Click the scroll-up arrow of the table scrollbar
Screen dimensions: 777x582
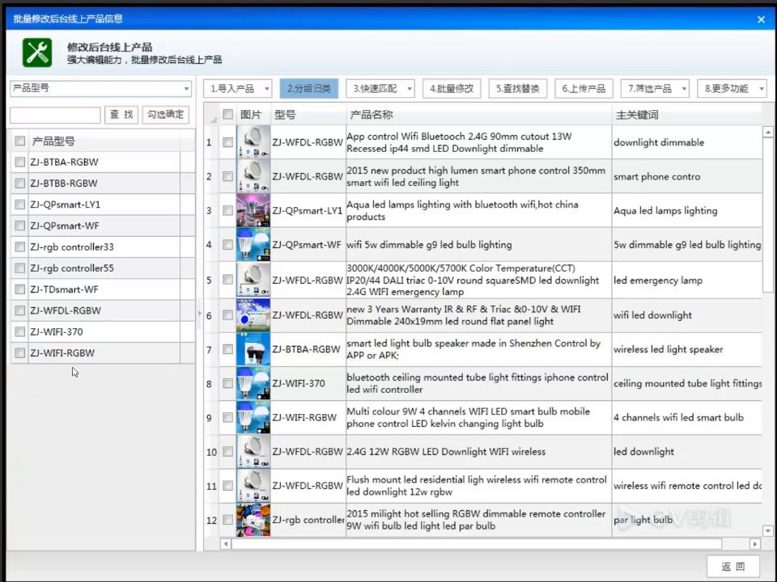(x=767, y=132)
